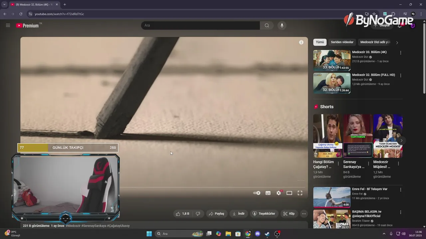Screen dimensions: 426x239
Task: Open Serenay Sarıkaya'ya short thumbnail
Action: click(x=358, y=136)
